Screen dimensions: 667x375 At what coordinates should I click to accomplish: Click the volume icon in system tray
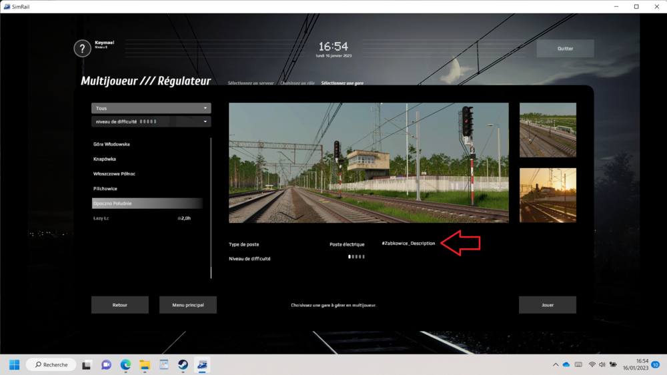tap(603, 364)
